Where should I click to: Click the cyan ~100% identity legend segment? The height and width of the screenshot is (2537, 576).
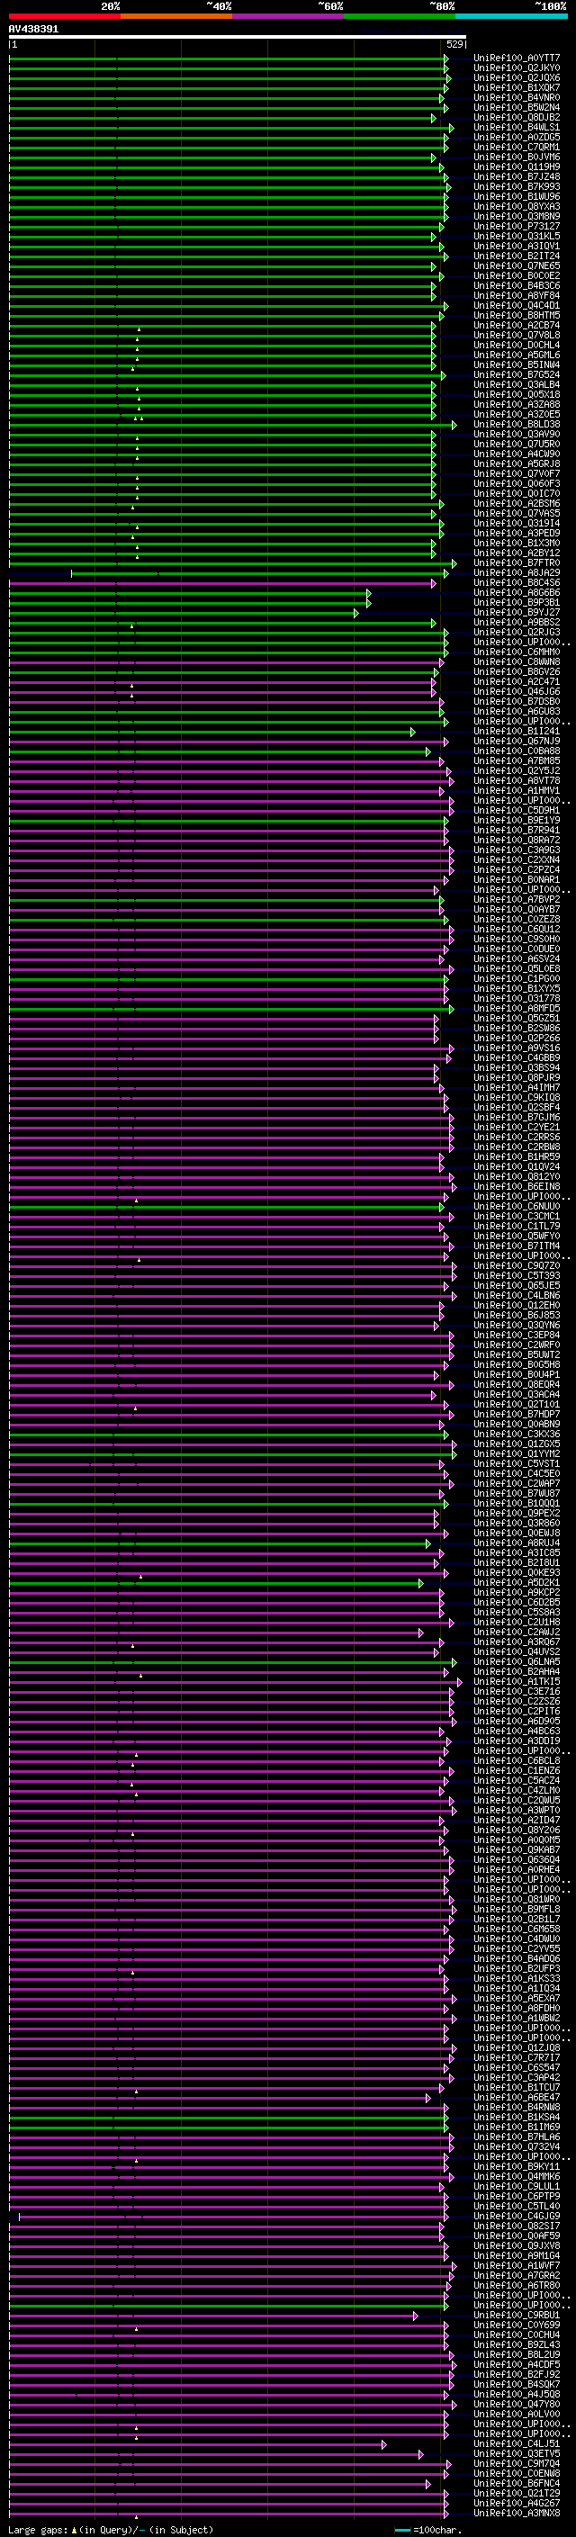[511, 16]
